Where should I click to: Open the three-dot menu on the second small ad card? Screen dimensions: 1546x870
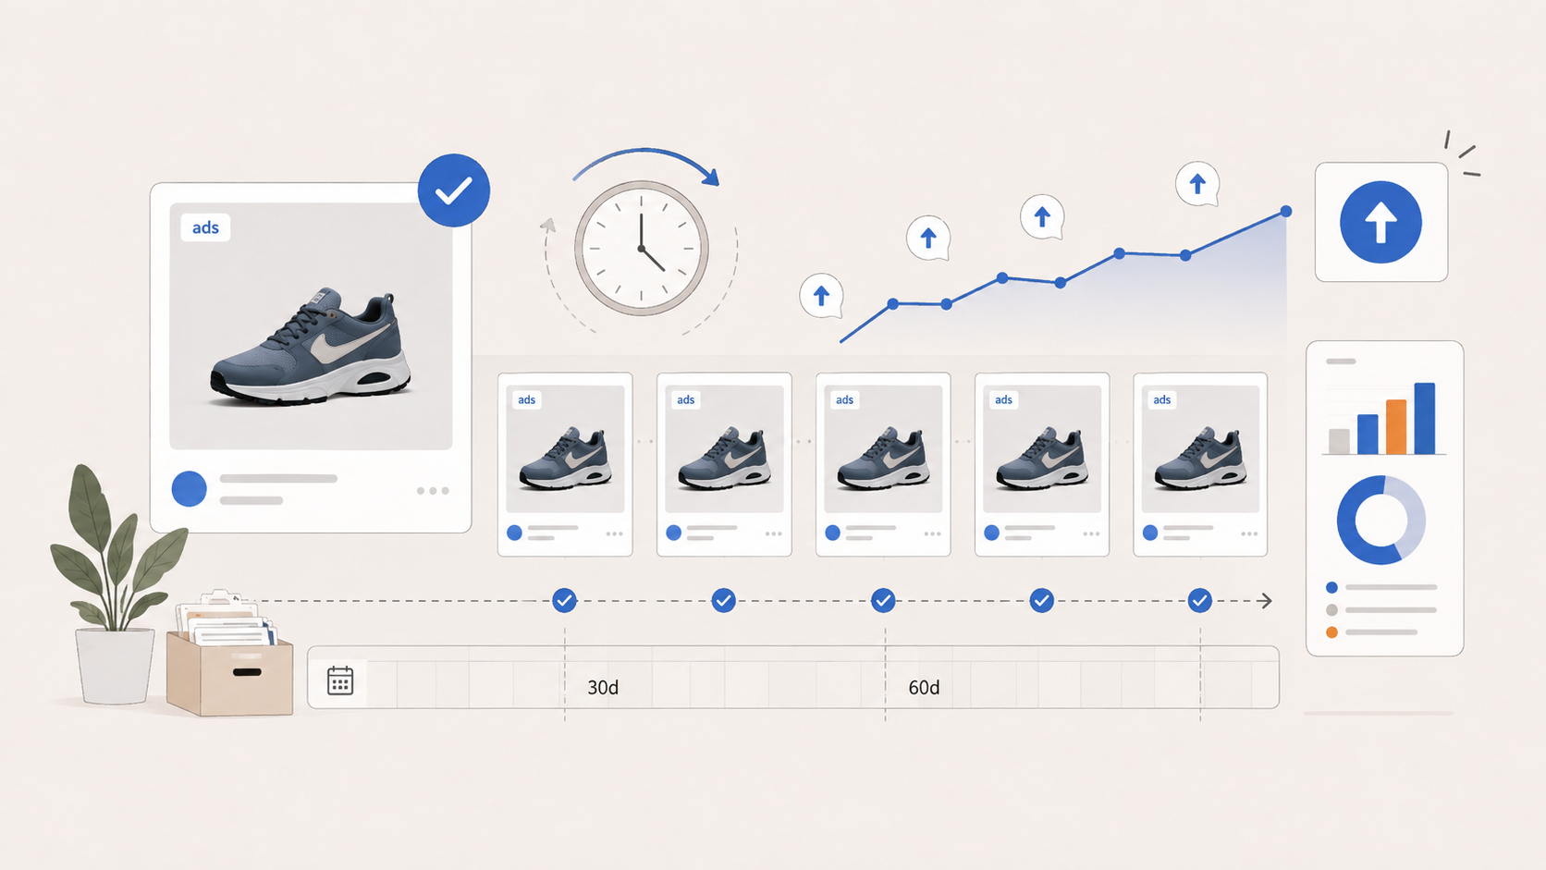point(773,533)
